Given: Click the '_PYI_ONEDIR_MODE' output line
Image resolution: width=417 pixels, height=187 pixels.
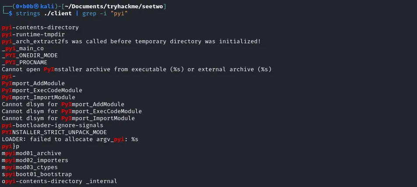Looking at the screenshot, I should point(30,55).
